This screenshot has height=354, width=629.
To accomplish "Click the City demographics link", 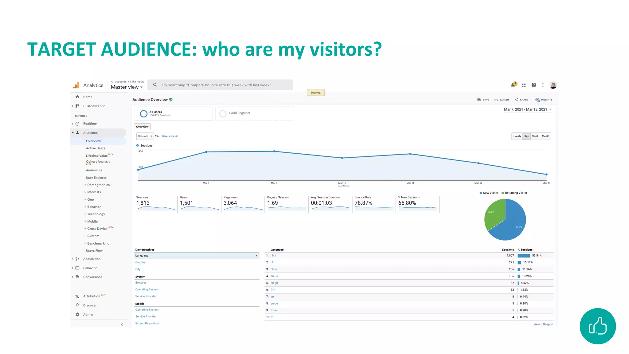I will [x=138, y=269].
